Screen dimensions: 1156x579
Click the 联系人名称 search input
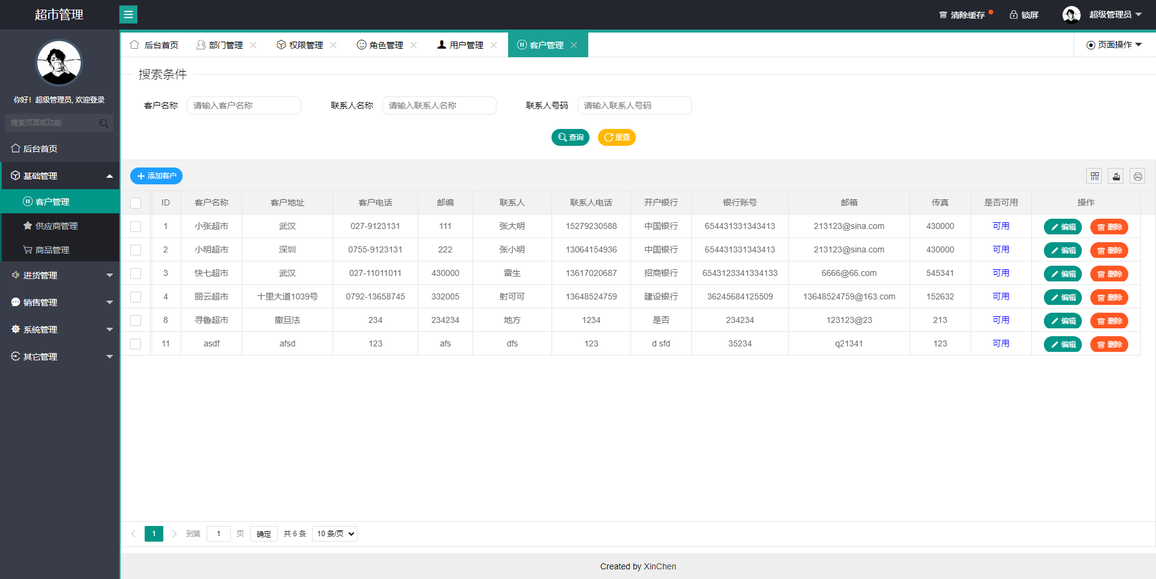[x=439, y=105]
